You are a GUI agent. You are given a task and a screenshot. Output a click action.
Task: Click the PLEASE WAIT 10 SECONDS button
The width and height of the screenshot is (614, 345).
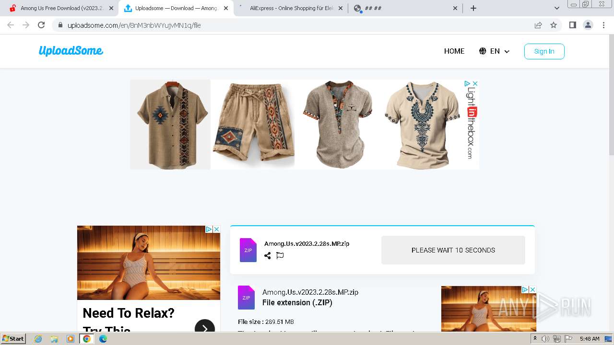click(x=453, y=250)
